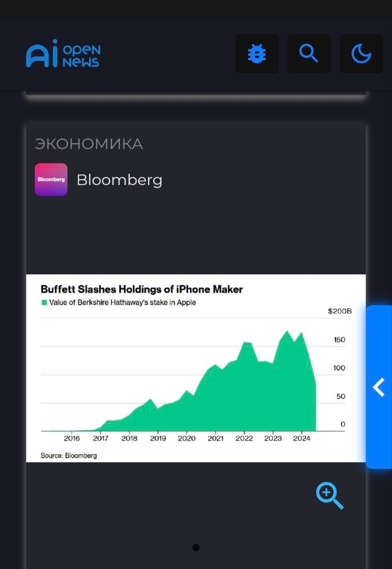Open the Buffett Apple stake chart image

tap(196, 368)
